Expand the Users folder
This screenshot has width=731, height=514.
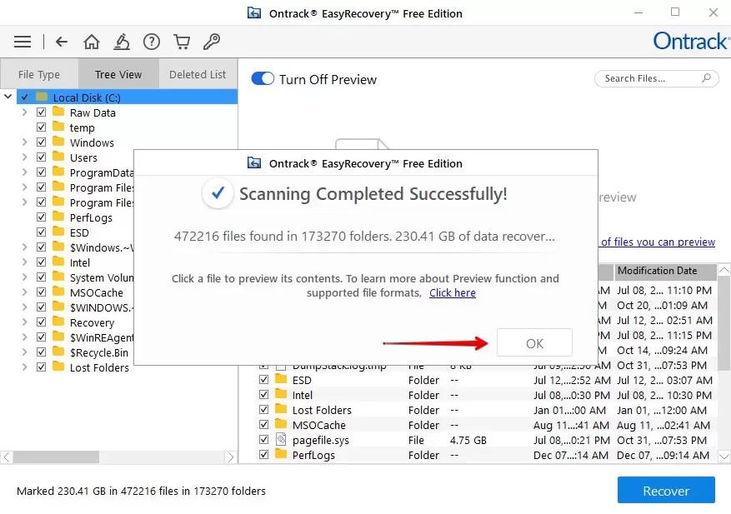pyautogui.click(x=26, y=157)
